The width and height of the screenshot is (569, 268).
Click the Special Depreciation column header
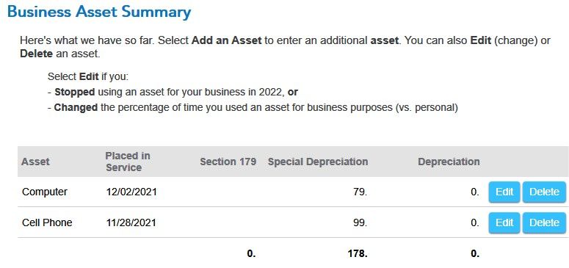tap(318, 162)
